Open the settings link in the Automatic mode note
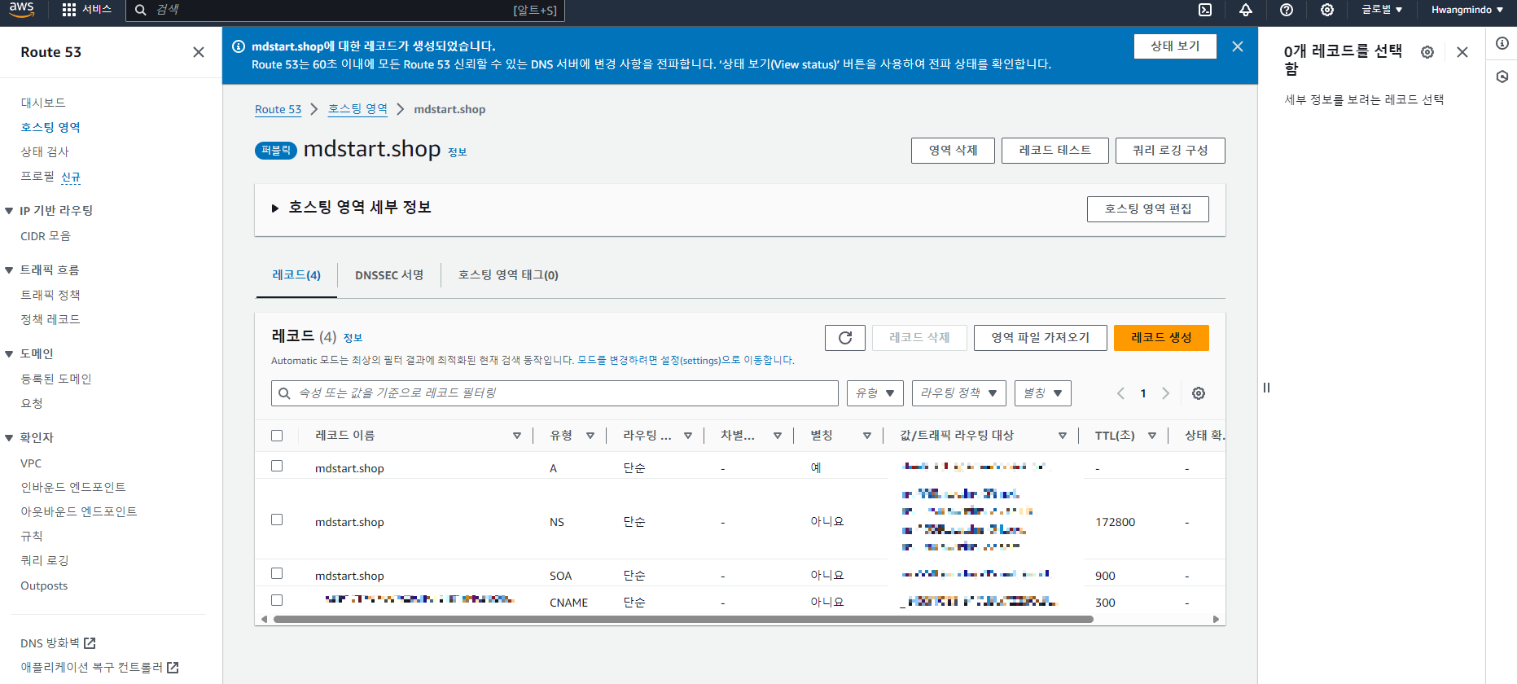Screen dimensions: 1517x684 pyautogui.click(x=686, y=360)
